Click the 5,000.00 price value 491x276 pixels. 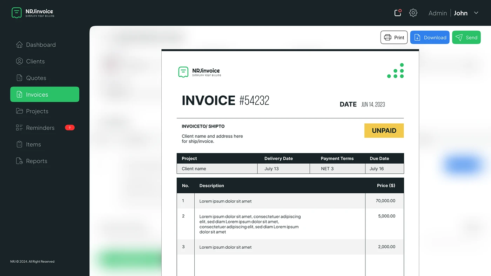386,216
